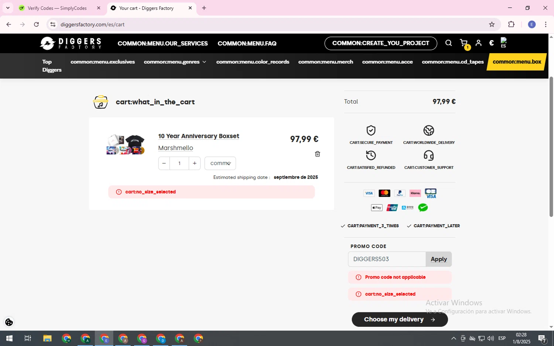Open Windows Start menu
554x346 pixels.
tap(9, 338)
